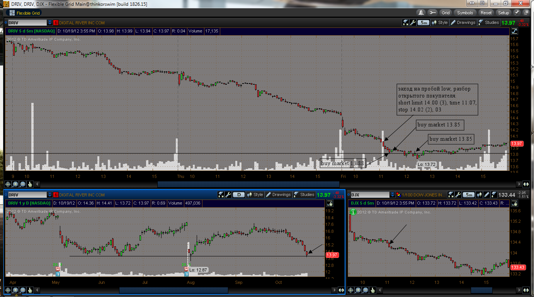Click the candlestick style icon in DJX chart
The image size is (534, 297).
coord(480,195)
